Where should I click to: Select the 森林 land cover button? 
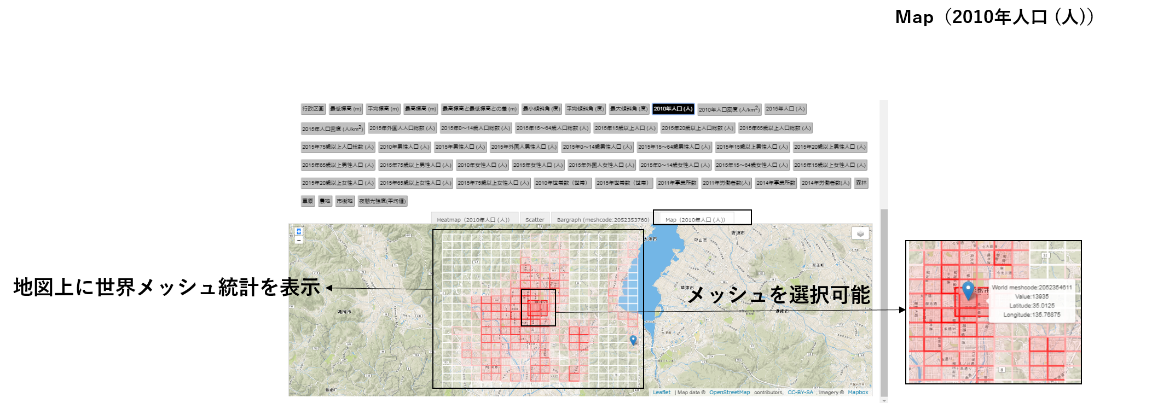pyautogui.click(x=861, y=183)
